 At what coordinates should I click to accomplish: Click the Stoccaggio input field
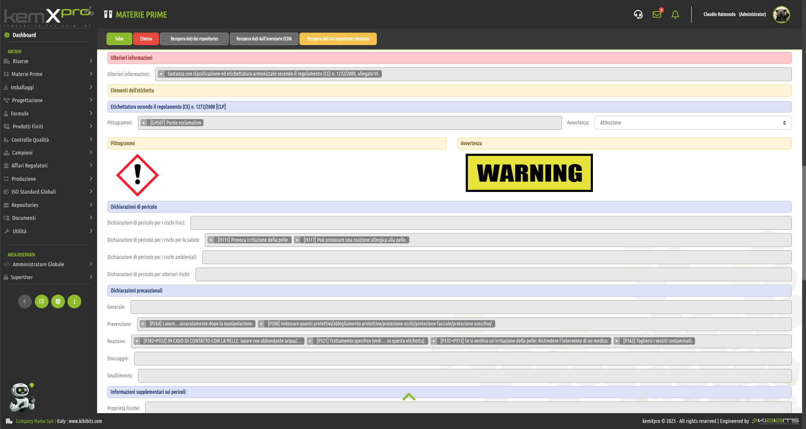coord(462,359)
